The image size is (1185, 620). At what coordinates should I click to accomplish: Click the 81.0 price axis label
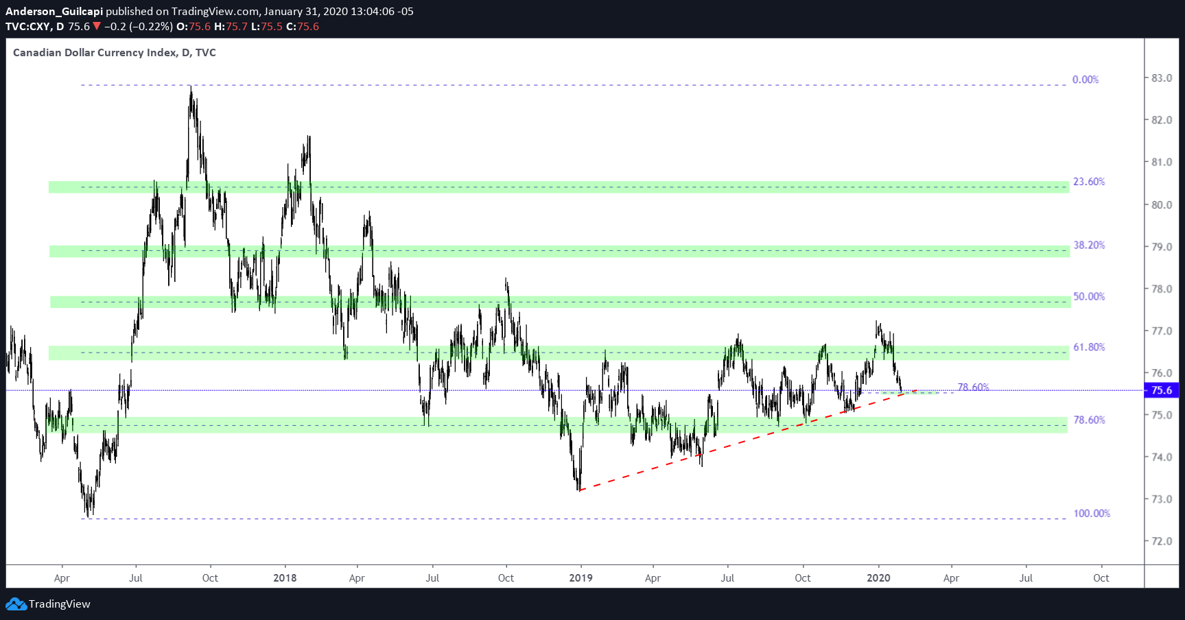pyautogui.click(x=1162, y=163)
